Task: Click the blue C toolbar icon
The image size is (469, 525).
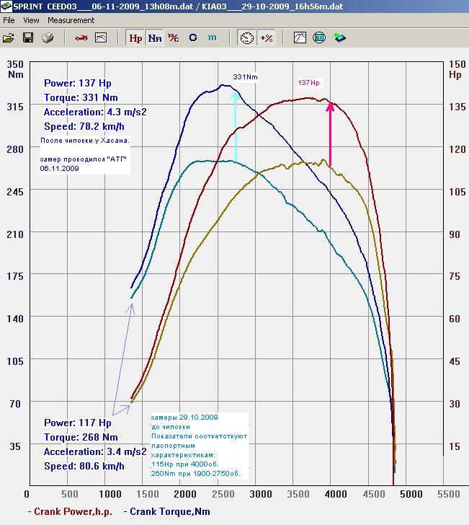Action: tap(193, 37)
